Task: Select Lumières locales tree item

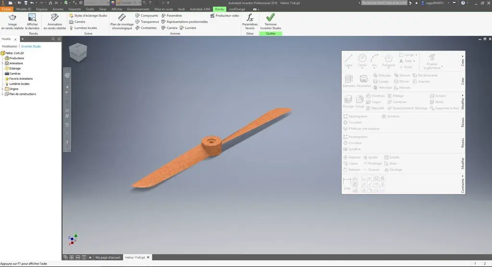Action: click(x=17, y=84)
